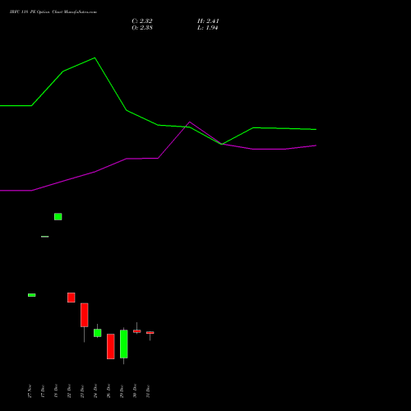Select the 22 Dec date label
Image resolution: width=411 pixels, height=411 pixels.
(x=69, y=391)
